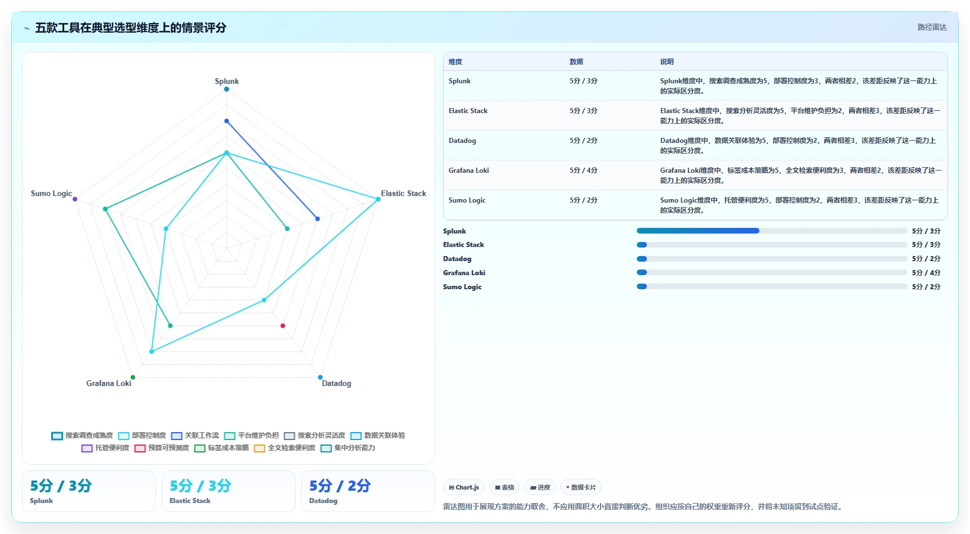The image size is (970, 534).
Task: Toggle the 关联工作流 legend series
Action: click(195, 436)
